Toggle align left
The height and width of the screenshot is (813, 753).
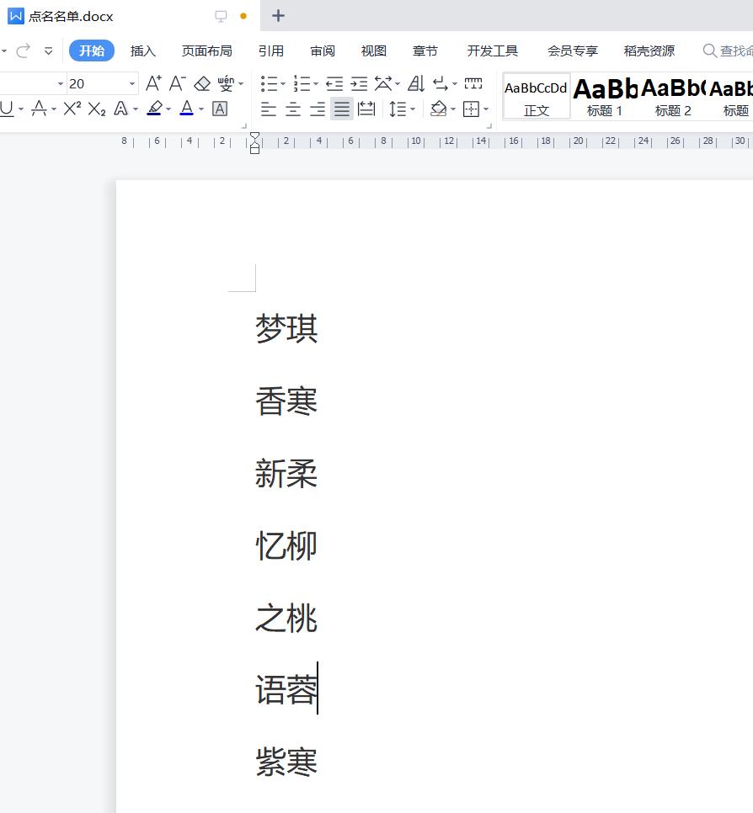pyautogui.click(x=269, y=109)
